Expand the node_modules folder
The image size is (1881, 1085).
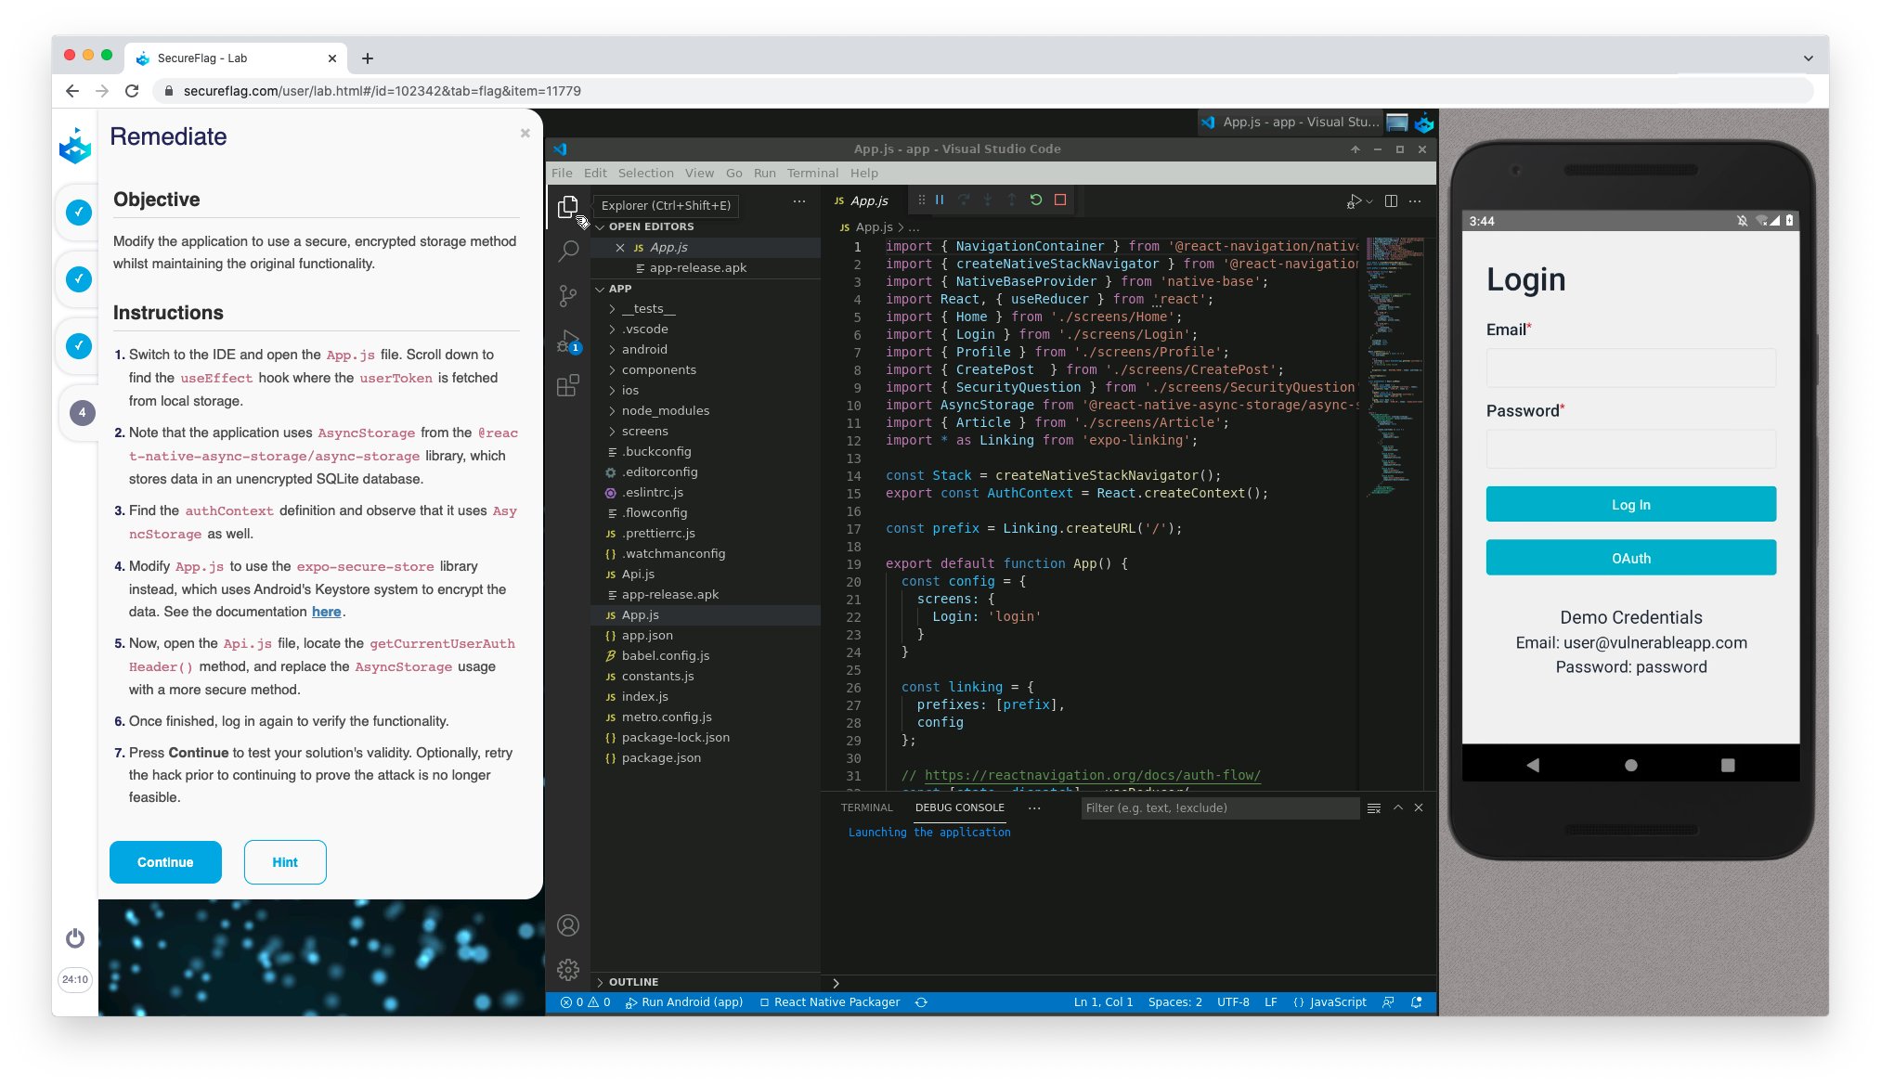(x=707, y=411)
